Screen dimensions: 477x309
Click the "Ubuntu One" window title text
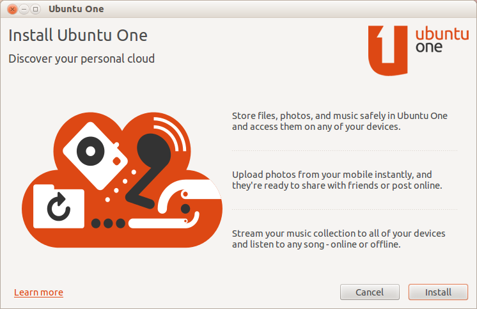[76, 9]
